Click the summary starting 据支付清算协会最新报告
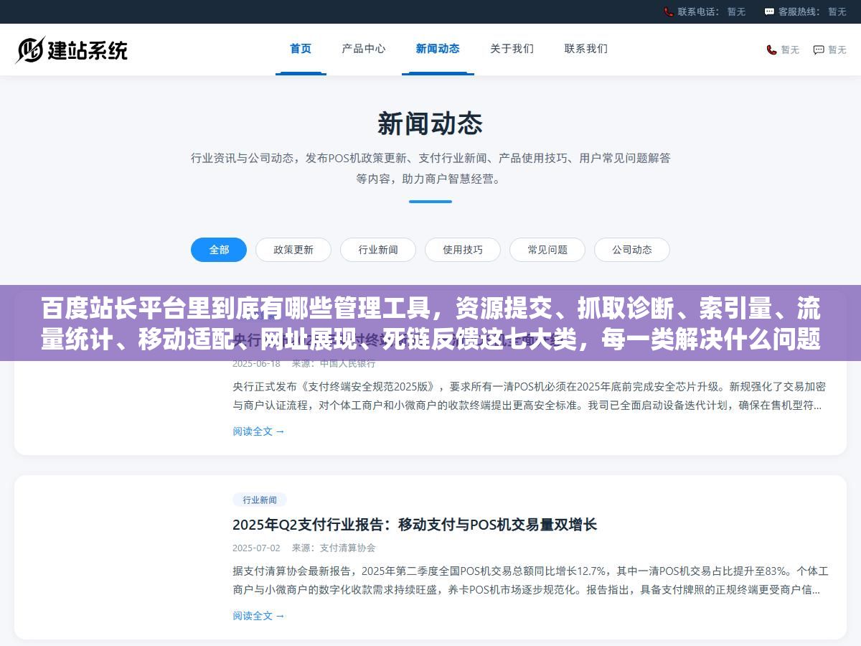The image size is (861, 646). point(530,581)
